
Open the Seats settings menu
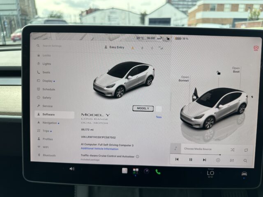click(x=44, y=72)
